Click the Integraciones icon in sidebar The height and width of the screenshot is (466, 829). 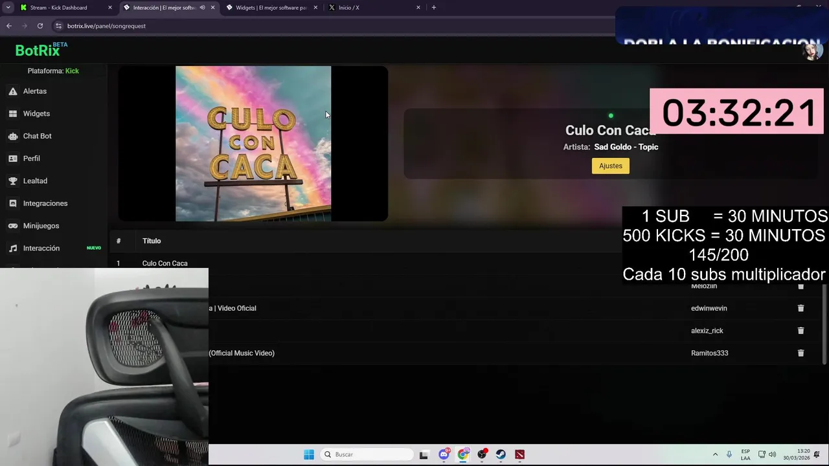point(13,203)
